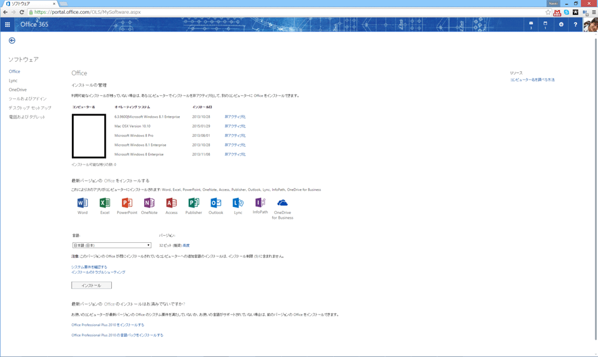Click the vertical page scrollbar
The width and height of the screenshot is (598, 357).
(x=596, y=189)
